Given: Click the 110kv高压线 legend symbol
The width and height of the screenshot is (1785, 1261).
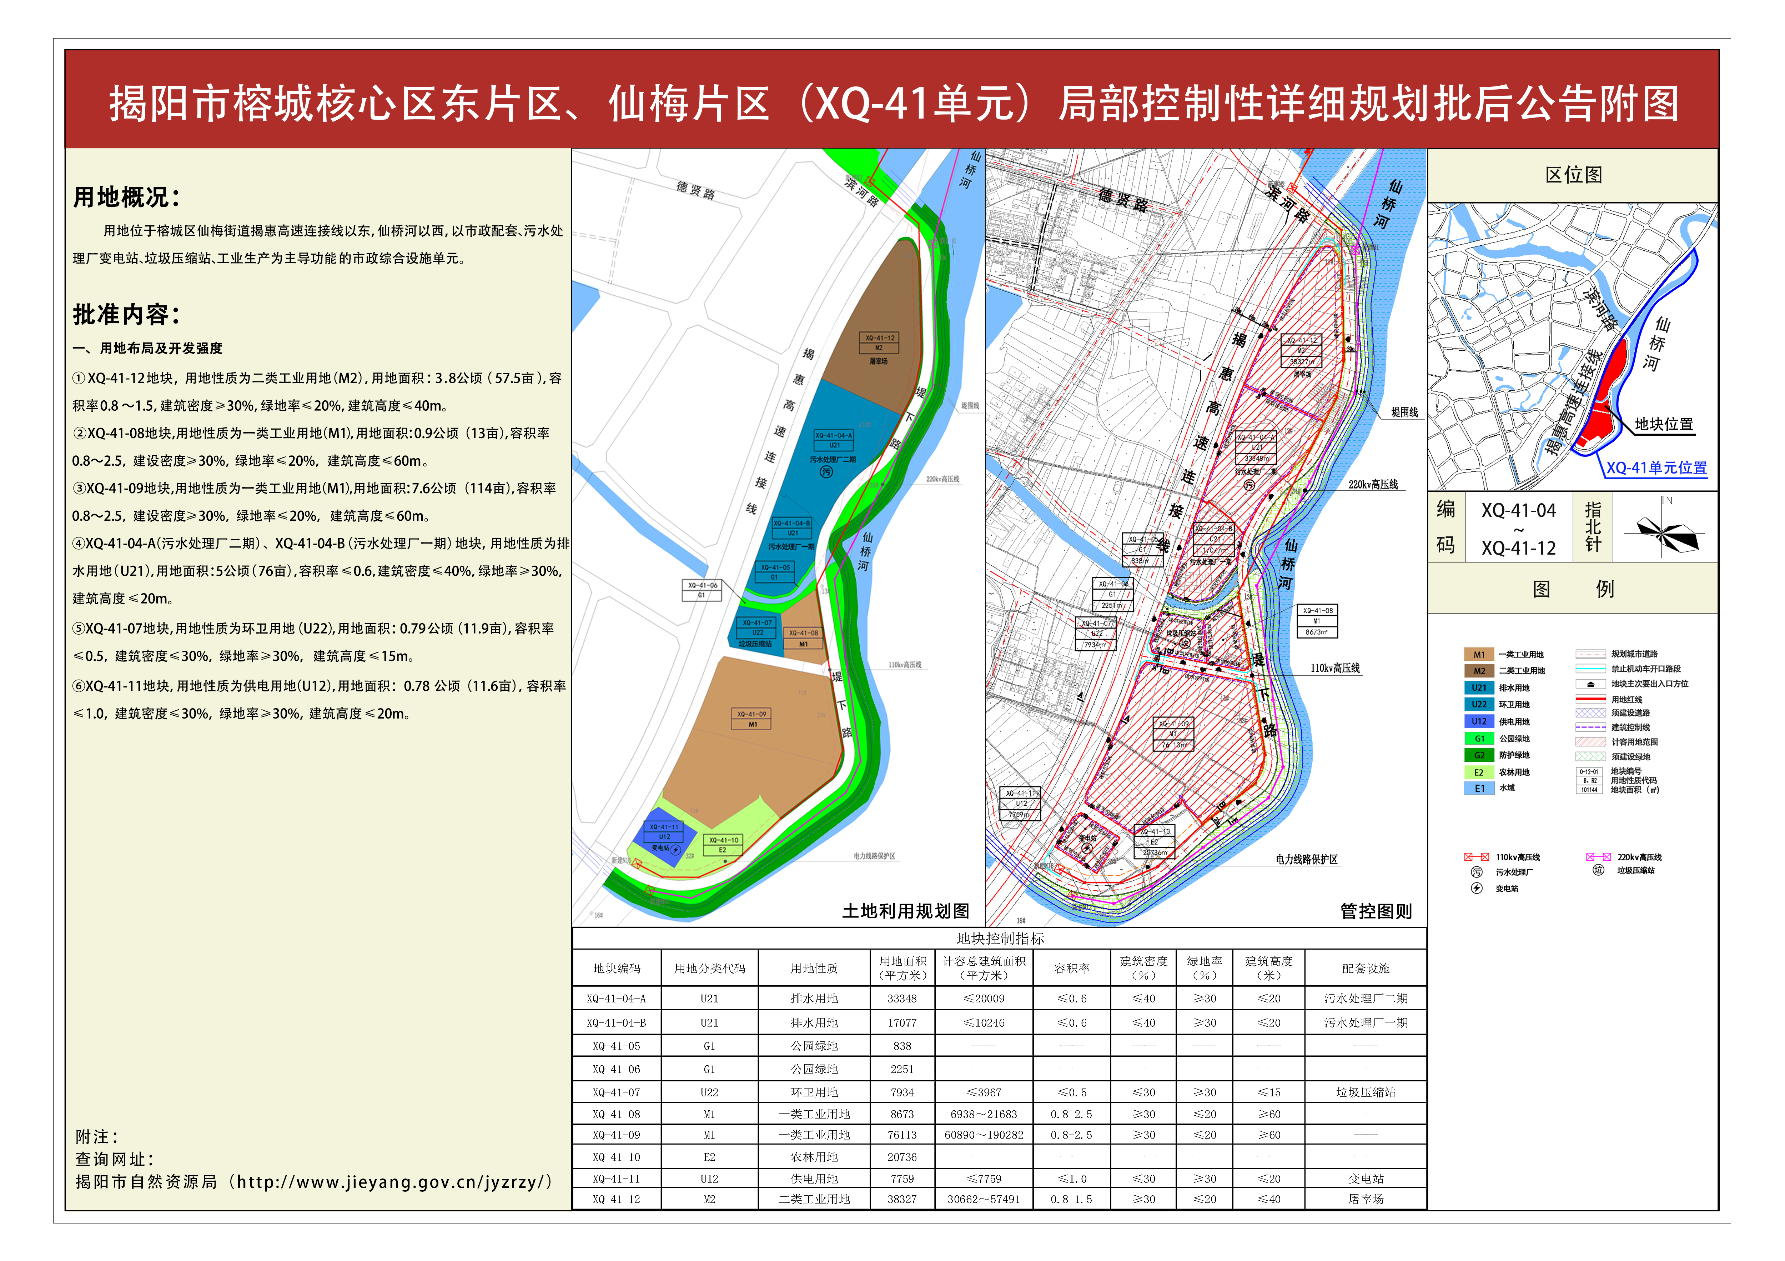Looking at the screenshot, I should [x=1476, y=856].
